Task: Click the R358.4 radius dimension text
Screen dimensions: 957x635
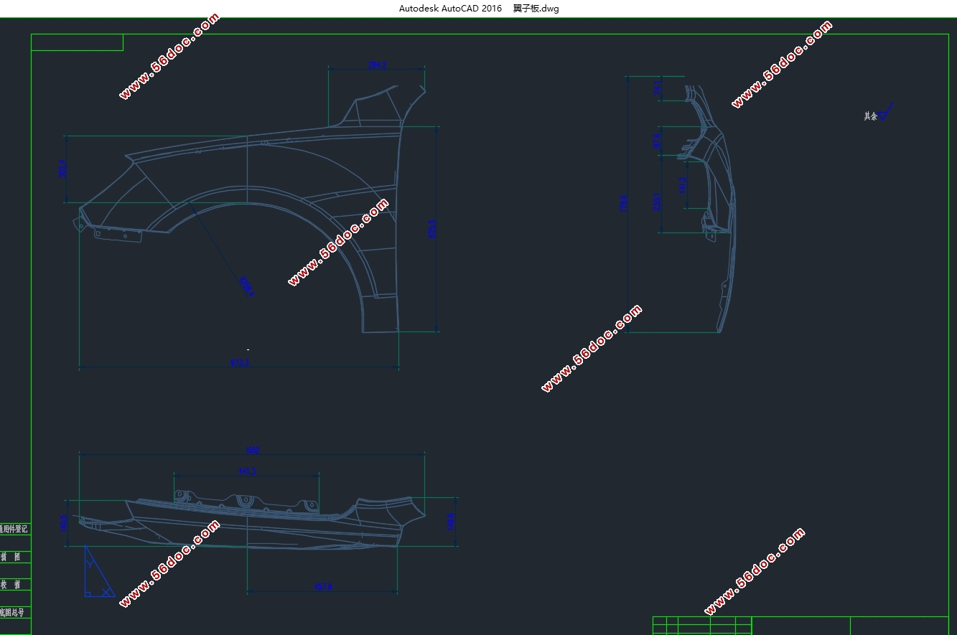Action: (246, 286)
